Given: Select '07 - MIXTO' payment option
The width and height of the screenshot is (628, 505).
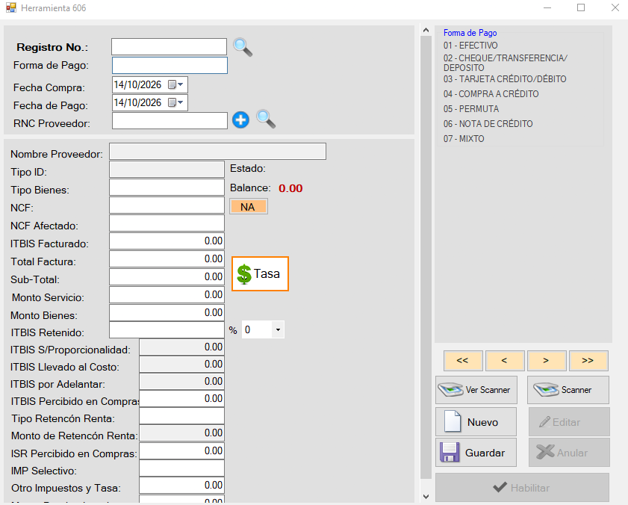Looking at the screenshot, I should pyautogui.click(x=464, y=139).
